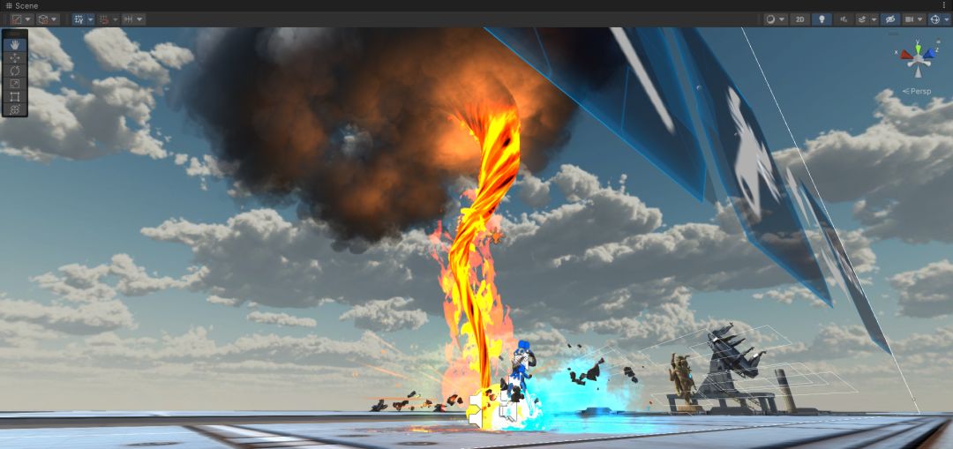The width and height of the screenshot is (953, 449).
Task: Open the Scene tab three-dot menu
Action: (x=944, y=5)
